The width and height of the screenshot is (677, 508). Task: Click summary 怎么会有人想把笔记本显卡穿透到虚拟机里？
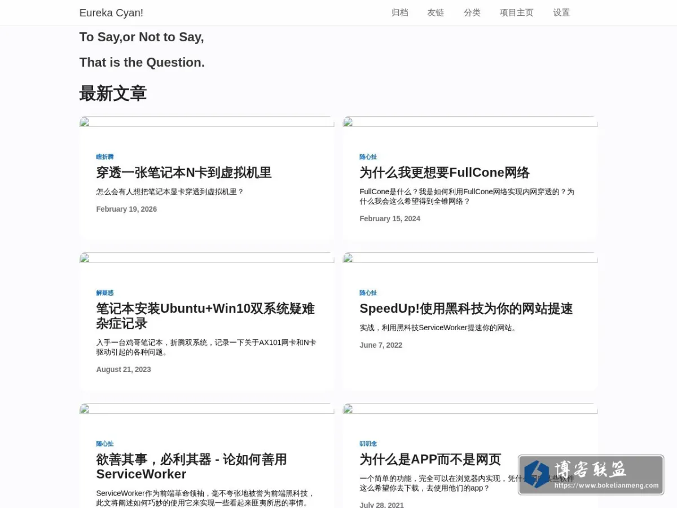(170, 192)
